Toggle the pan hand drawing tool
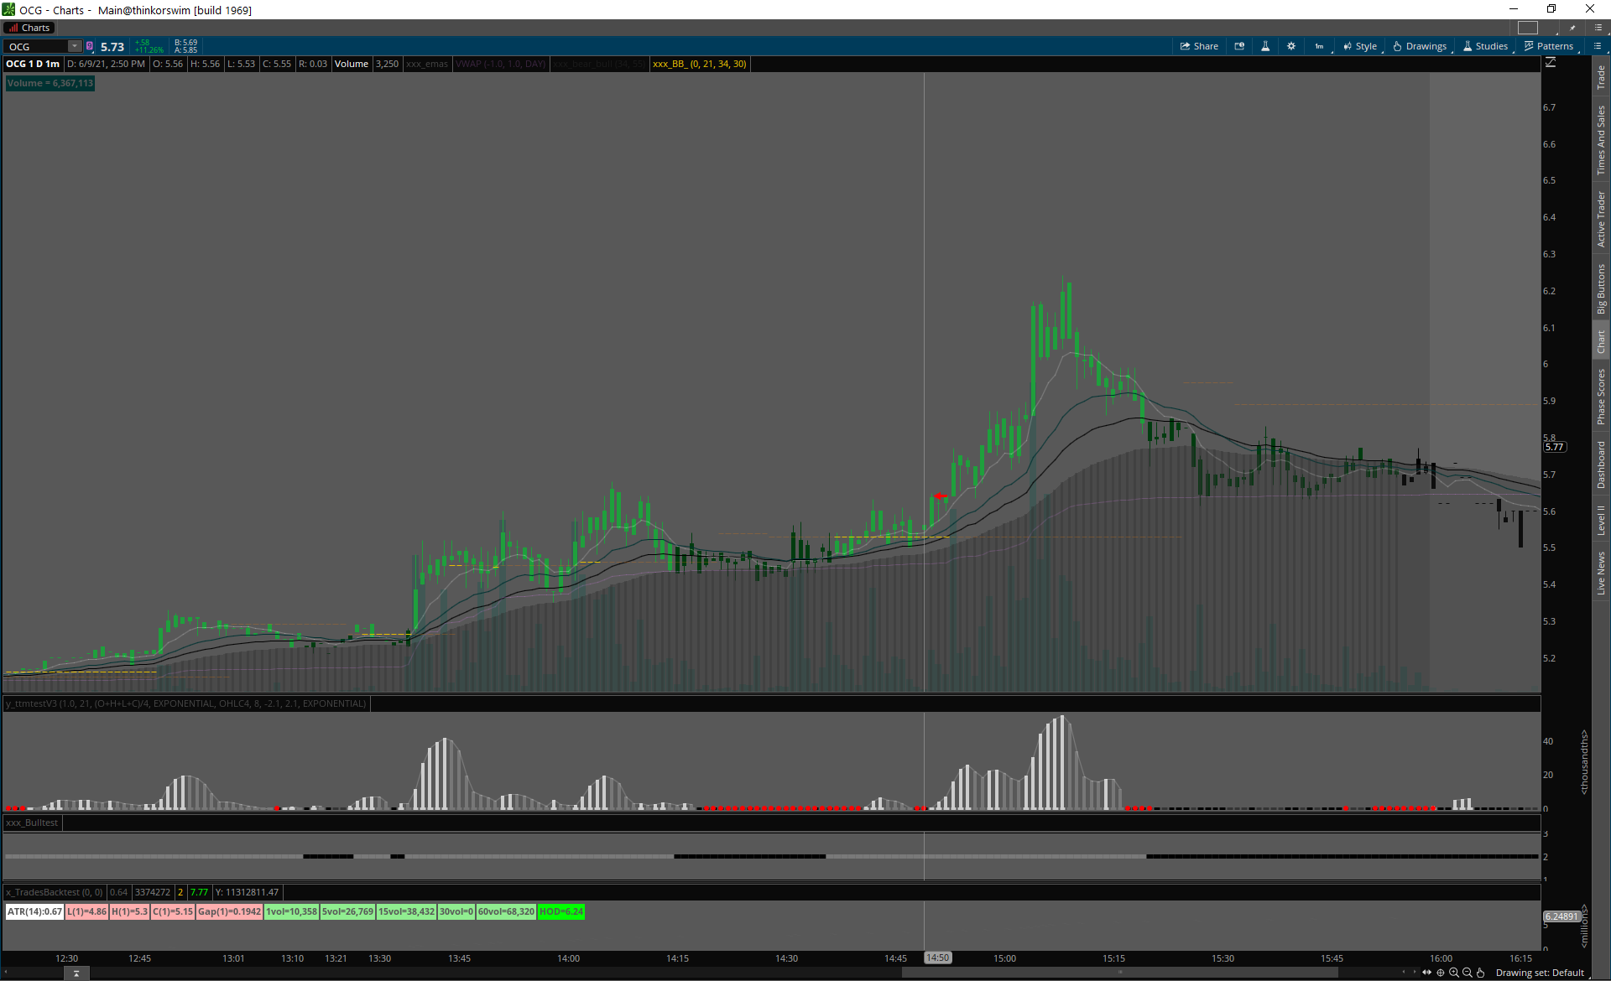The width and height of the screenshot is (1611, 981). (x=1480, y=973)
